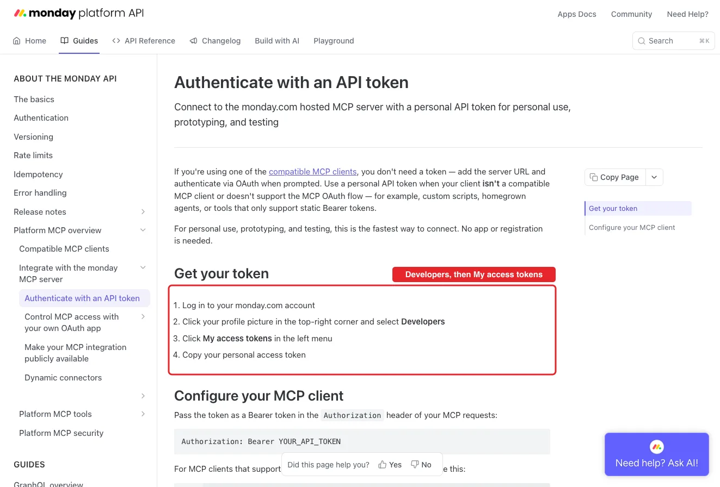Collapse Integrate with the monday MCP server
The width and height of the screenshot is (720, 487).
click(x=143, y=267)
